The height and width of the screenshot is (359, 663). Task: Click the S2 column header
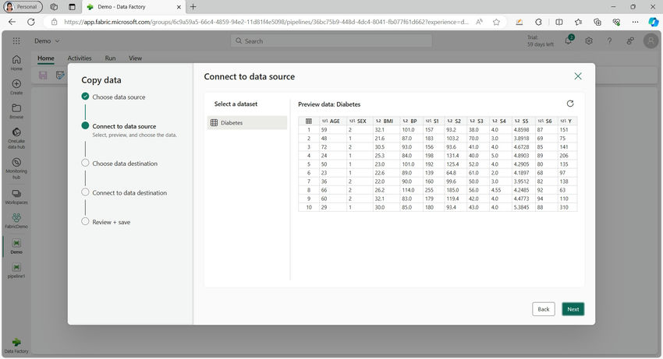(x=456, y=121)
